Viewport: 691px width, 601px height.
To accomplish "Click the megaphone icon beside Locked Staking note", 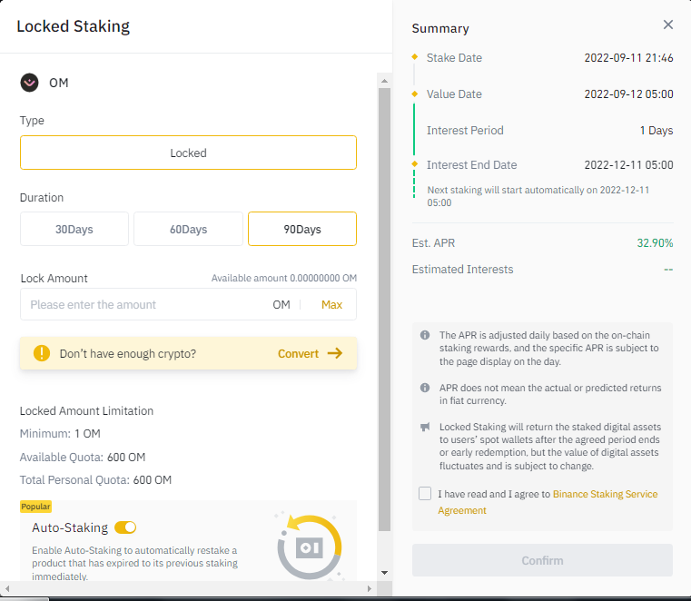I will click(425, 427).
